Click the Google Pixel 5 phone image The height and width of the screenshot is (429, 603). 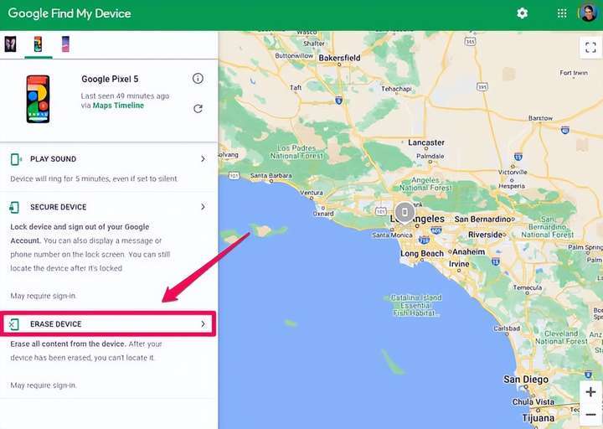(x=38, y=99)
